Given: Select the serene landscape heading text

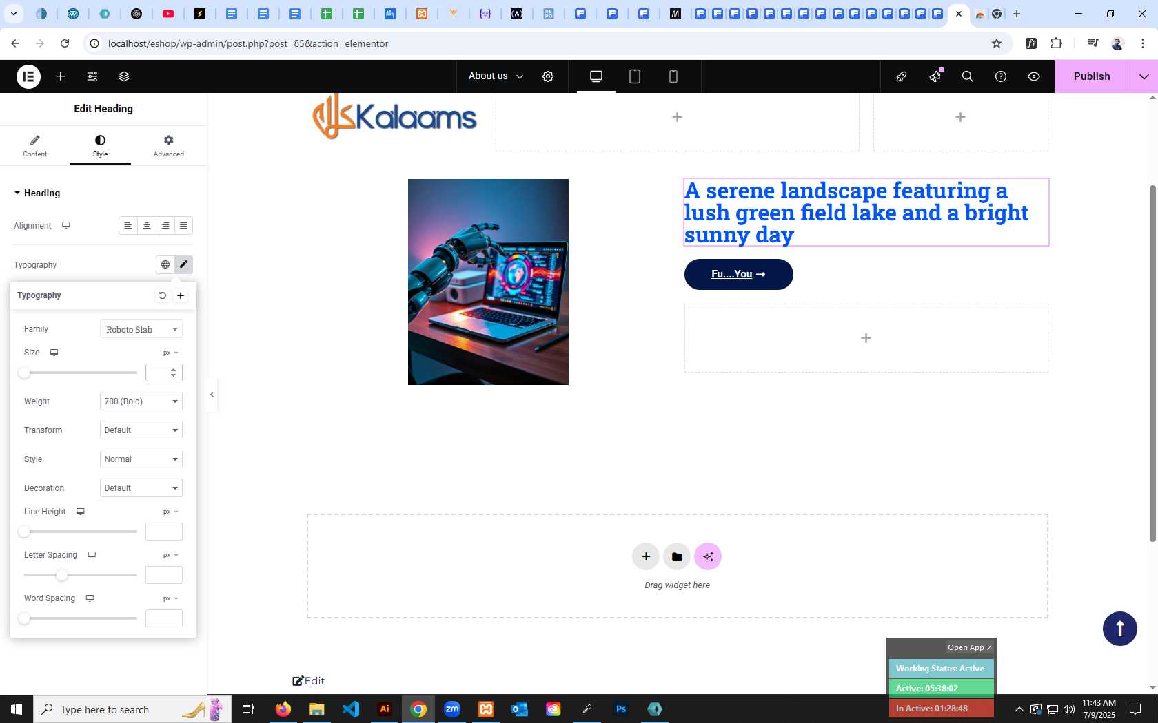Looking at the screenshot, I should (866, 212).
